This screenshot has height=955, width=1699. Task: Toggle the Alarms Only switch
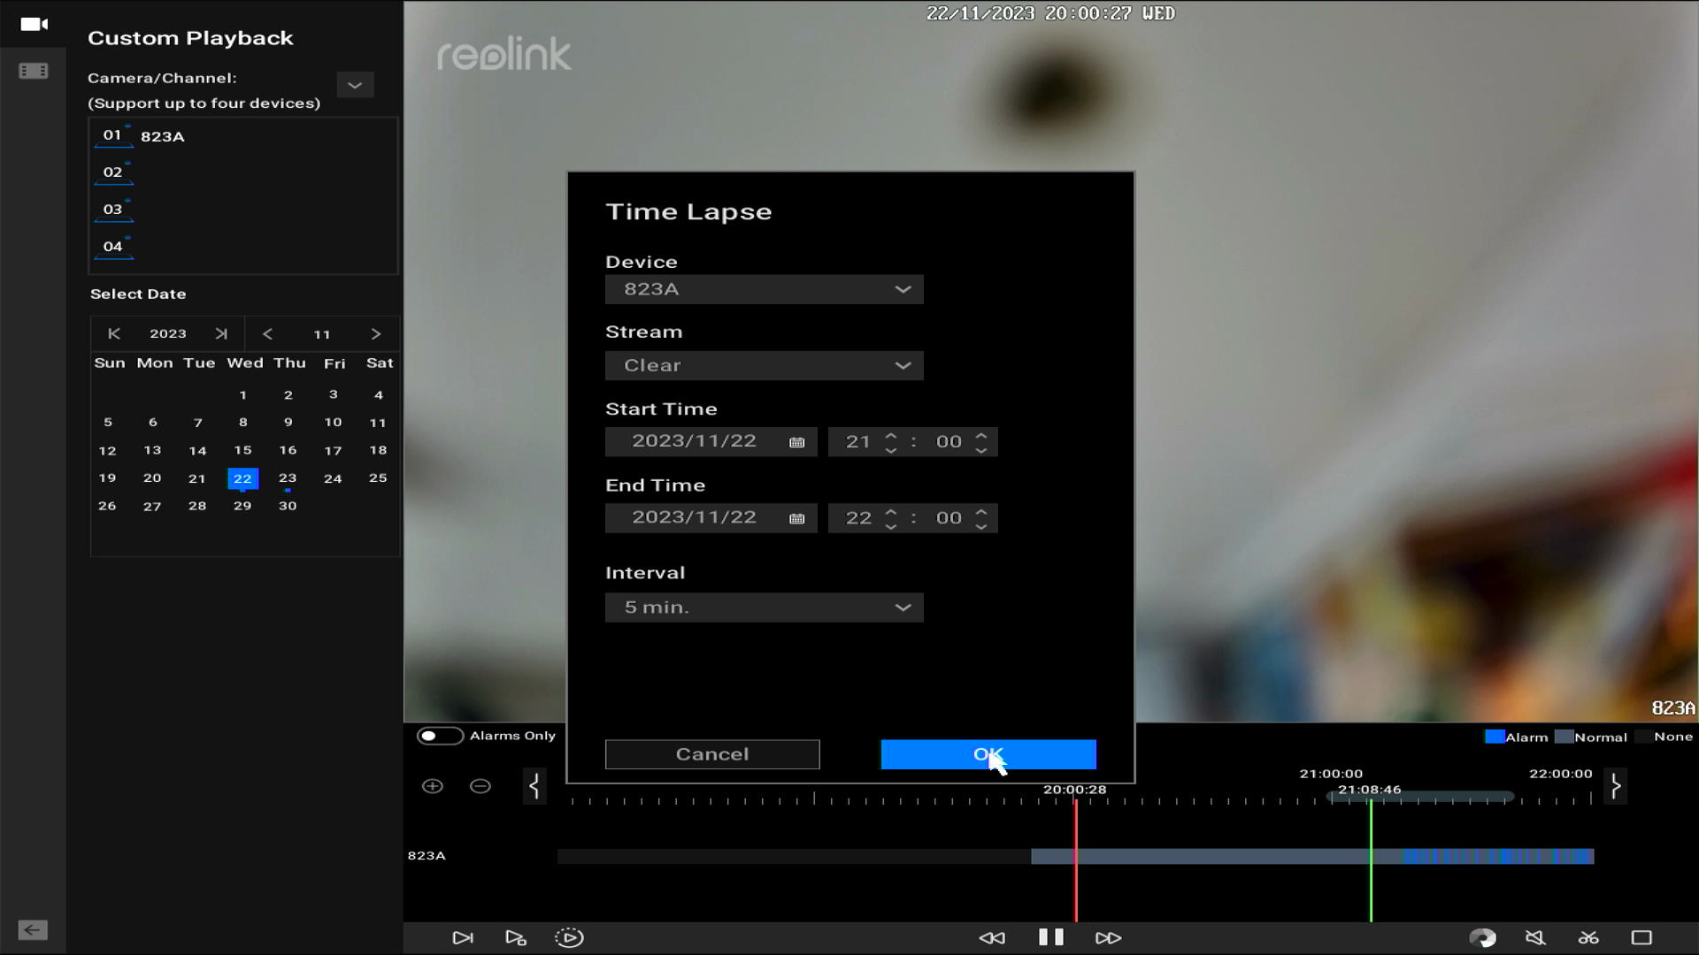[438, 735]
